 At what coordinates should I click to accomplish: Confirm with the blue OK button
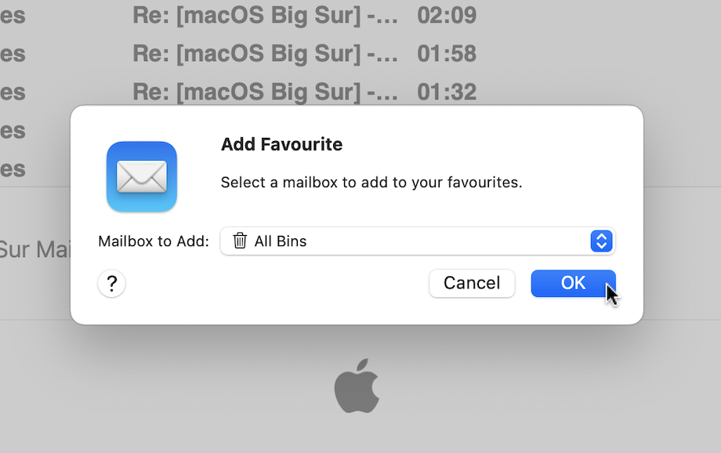click(573, 283)
